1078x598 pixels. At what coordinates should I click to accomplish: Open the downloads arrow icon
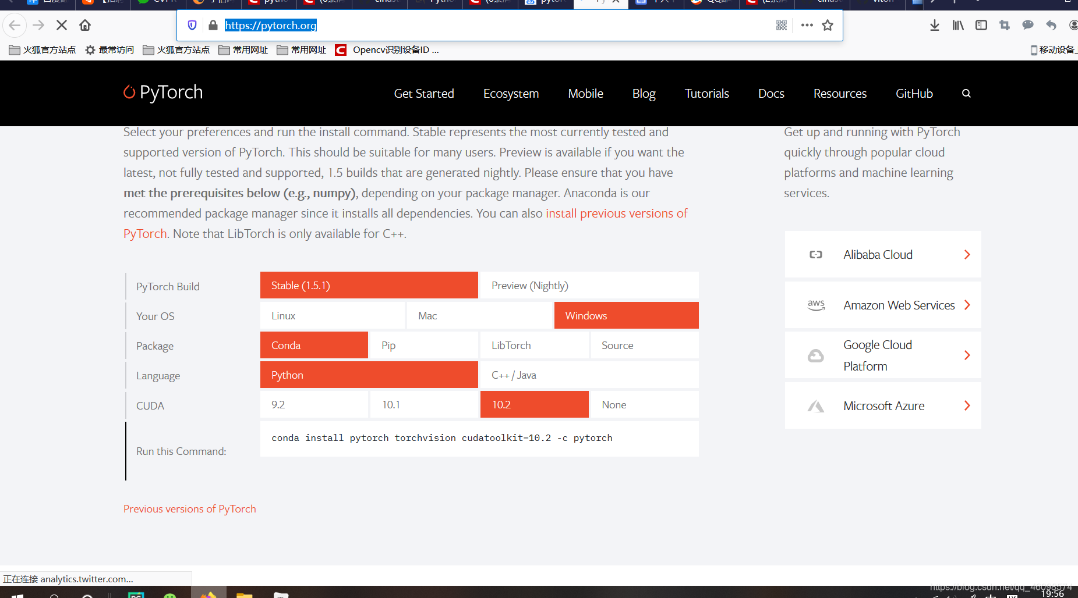(x=935, y=25)
